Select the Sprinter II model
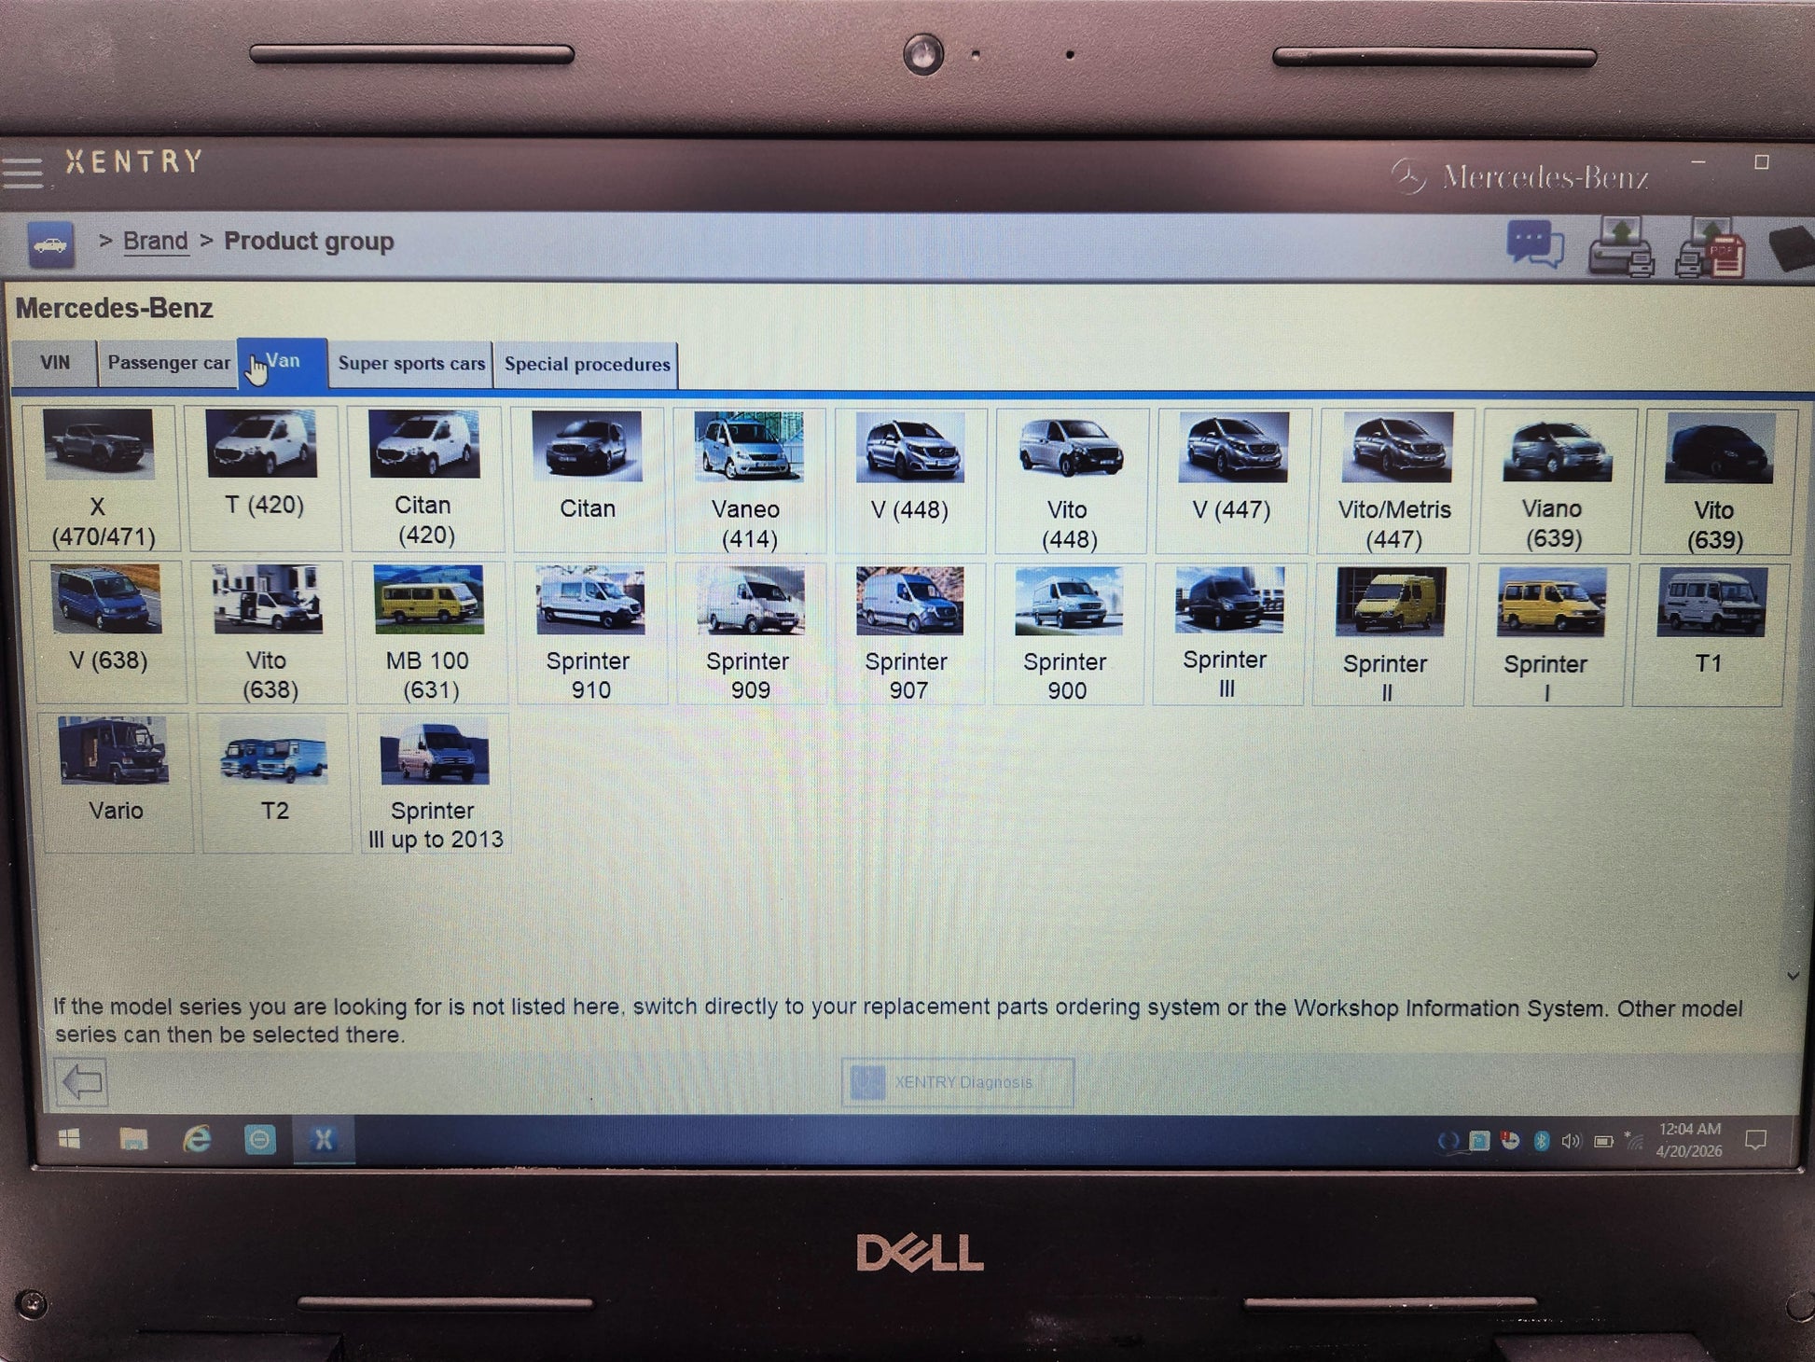1815x1362 pixels. click(1388, 633)
